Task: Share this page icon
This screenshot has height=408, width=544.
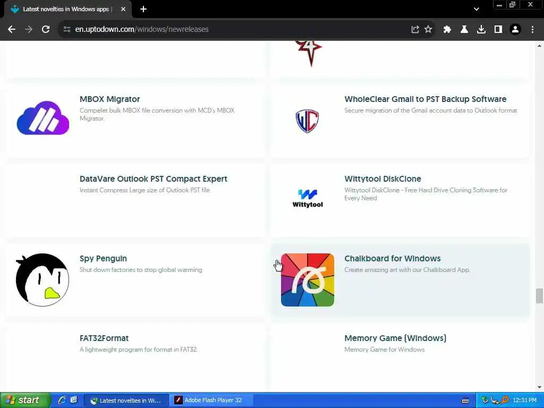Action: point(415,30)
